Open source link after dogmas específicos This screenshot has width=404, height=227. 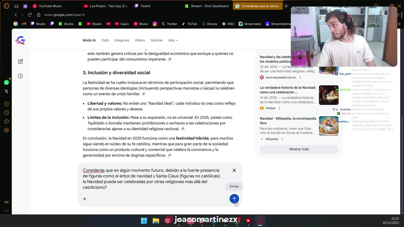169,155
